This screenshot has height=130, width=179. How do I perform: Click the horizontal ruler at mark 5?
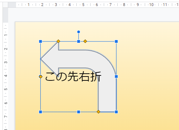83,5
